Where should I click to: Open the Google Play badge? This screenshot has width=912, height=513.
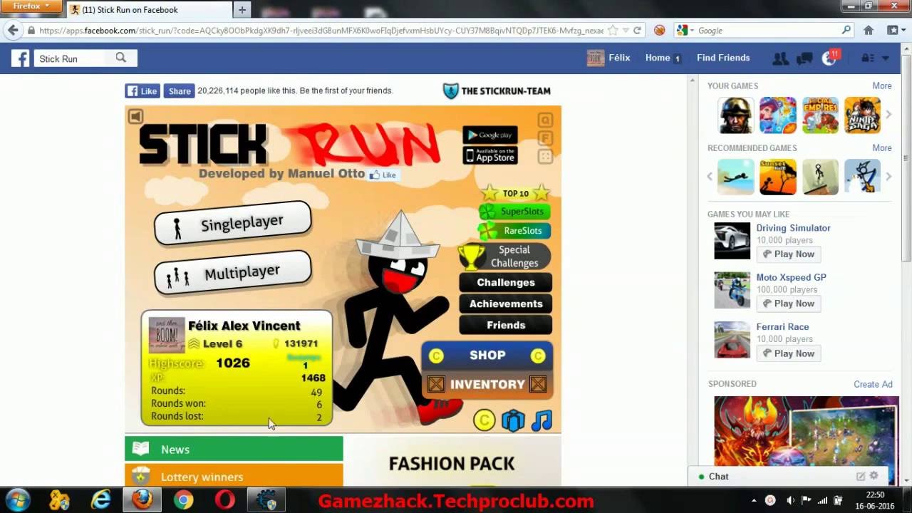point(490,135)
